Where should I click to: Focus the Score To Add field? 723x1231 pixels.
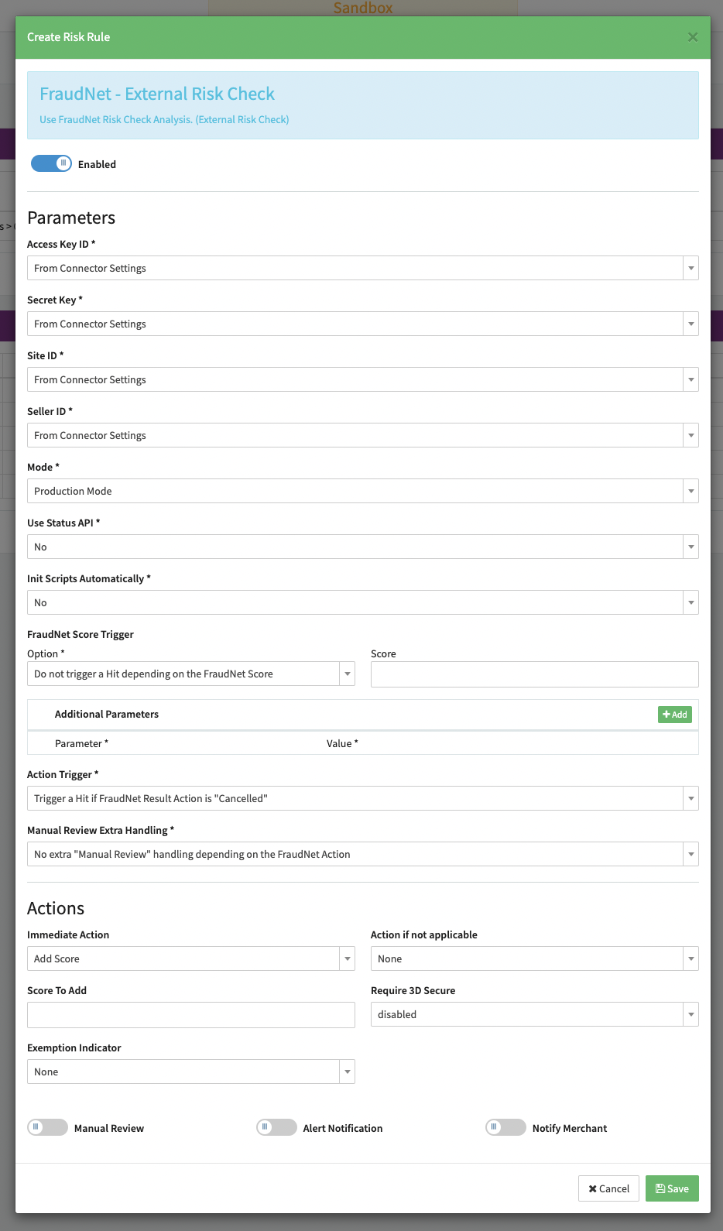click(190, 1015)
